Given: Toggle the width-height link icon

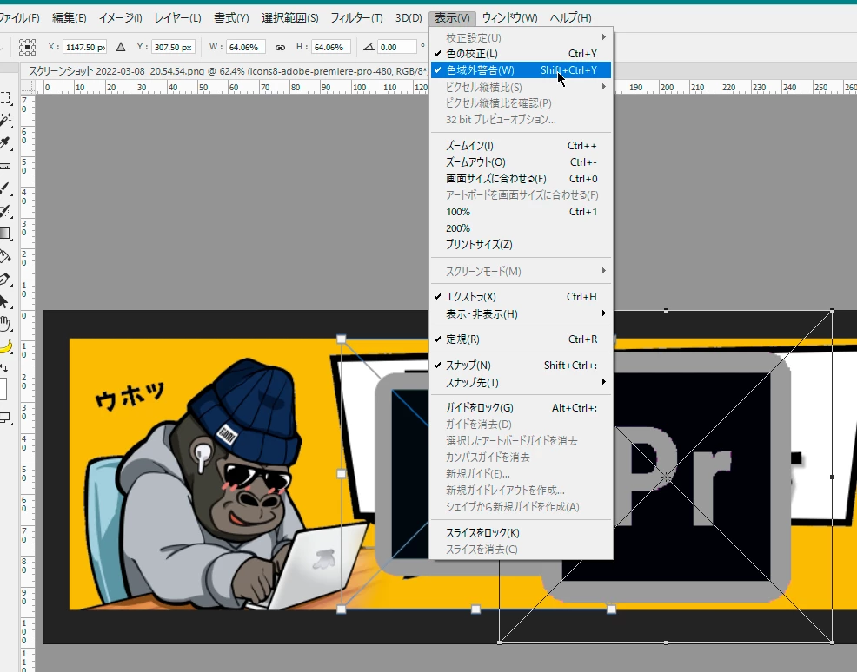Looking at the screenshot, I should click(280, 48).
